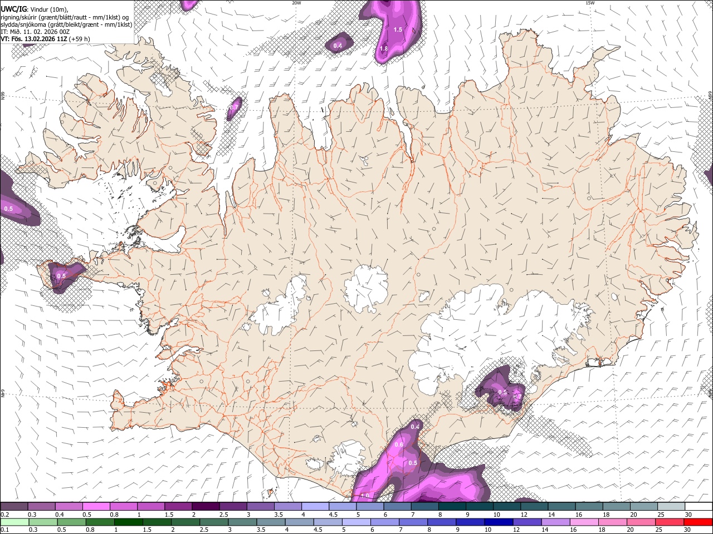Select bright red bottom legend swatch after 30
The height and width of the screenshot is (534, 713).
pos(699,522)
